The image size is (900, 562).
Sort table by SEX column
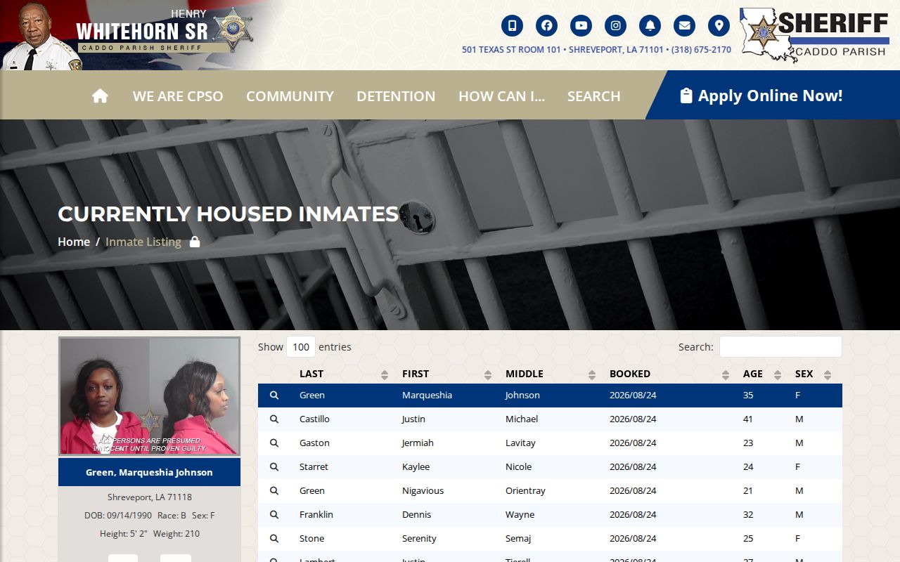click(x=813, y=374)
